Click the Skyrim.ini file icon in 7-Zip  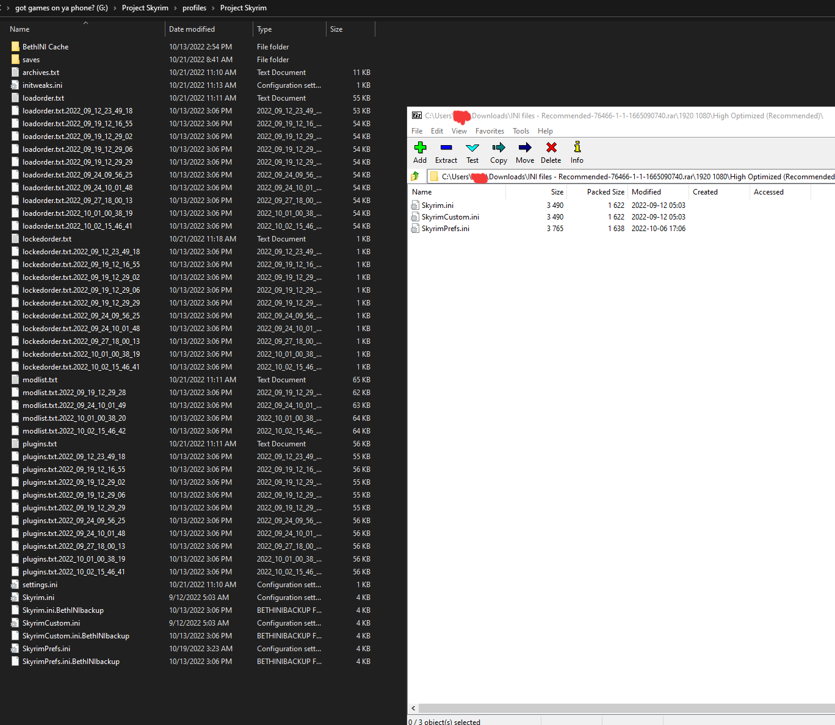pyautogui.click(x=415, y=205)
